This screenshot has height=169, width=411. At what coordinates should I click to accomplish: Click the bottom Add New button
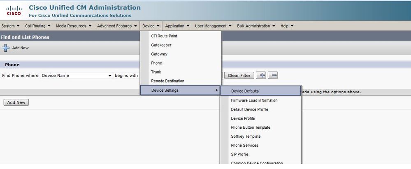pyautogui.click(x=16, y=102)
